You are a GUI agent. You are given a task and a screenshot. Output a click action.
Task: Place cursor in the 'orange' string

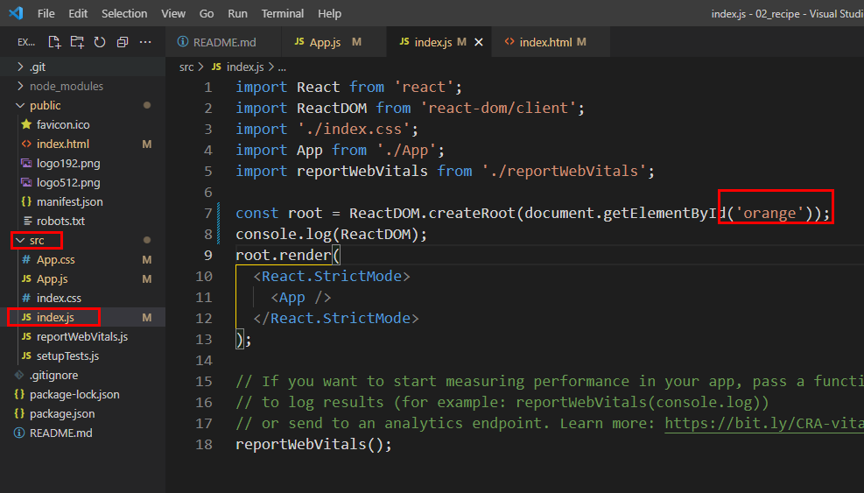coord(769,214)
